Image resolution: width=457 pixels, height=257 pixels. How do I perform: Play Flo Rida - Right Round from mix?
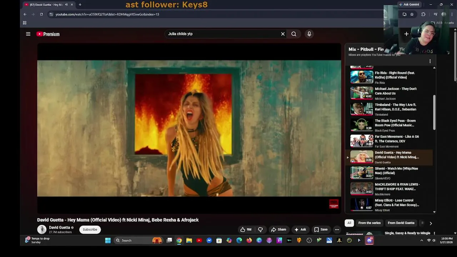pos(389,77)
